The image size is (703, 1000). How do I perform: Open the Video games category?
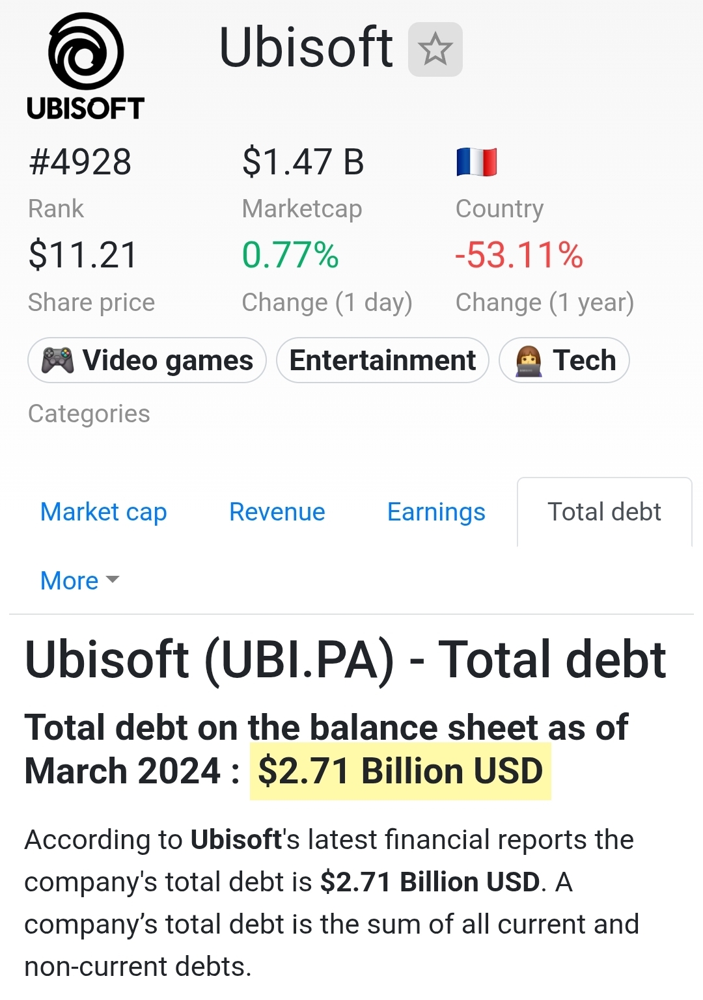(147, 360)
